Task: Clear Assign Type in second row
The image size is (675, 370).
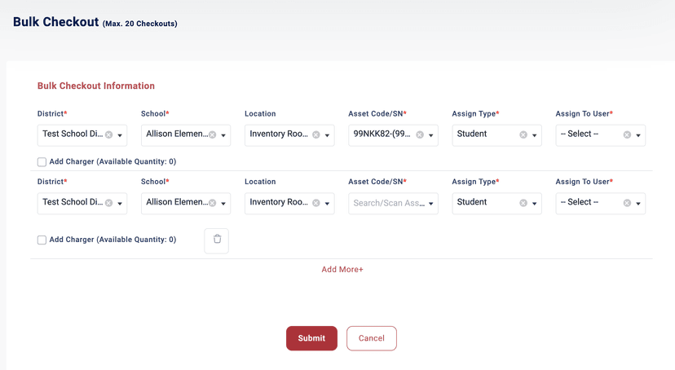Action: [523, 203]
